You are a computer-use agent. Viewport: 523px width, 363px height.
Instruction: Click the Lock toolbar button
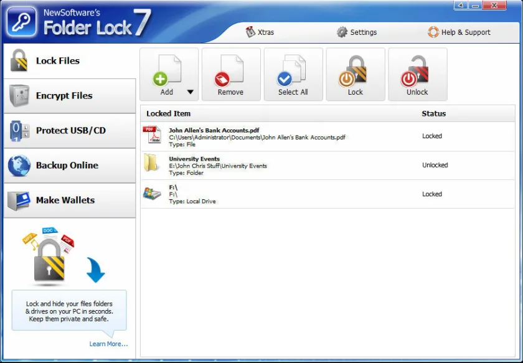[x=356, y=74]
